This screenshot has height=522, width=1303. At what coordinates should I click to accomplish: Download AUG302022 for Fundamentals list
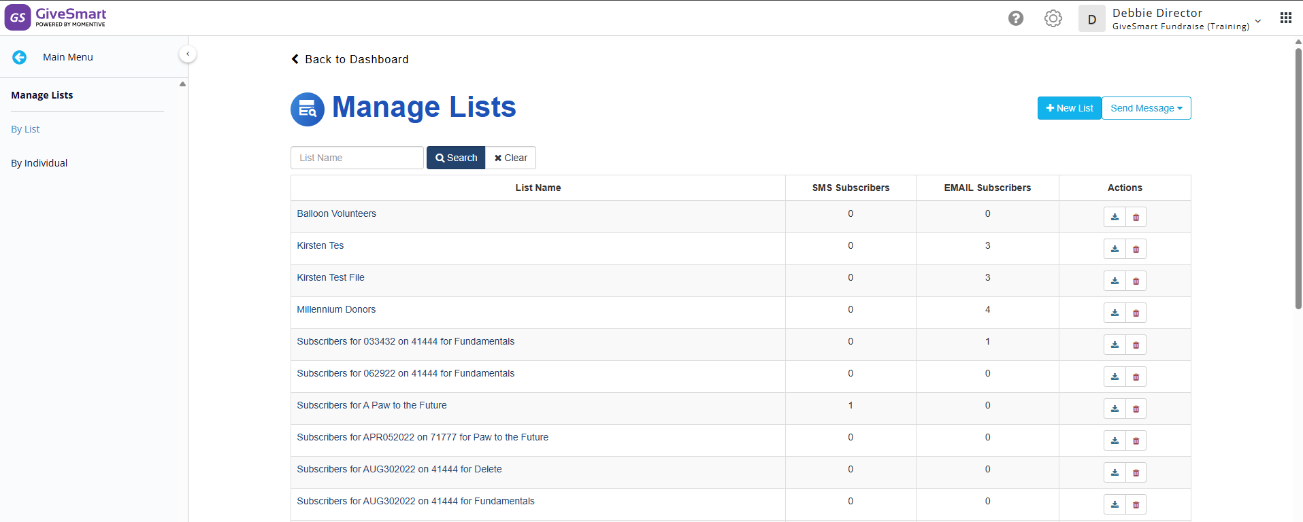pos(1115,504)
